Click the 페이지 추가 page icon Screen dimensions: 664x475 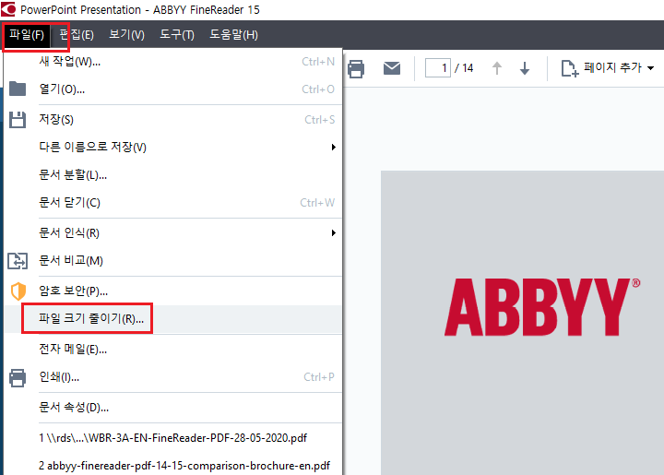pyautogui.click(x=570, y=68)
